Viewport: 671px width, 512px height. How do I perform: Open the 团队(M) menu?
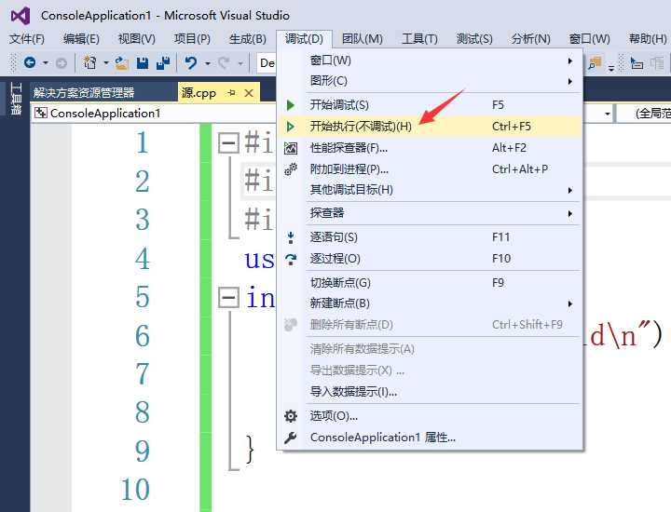click(x=362, y=39)
